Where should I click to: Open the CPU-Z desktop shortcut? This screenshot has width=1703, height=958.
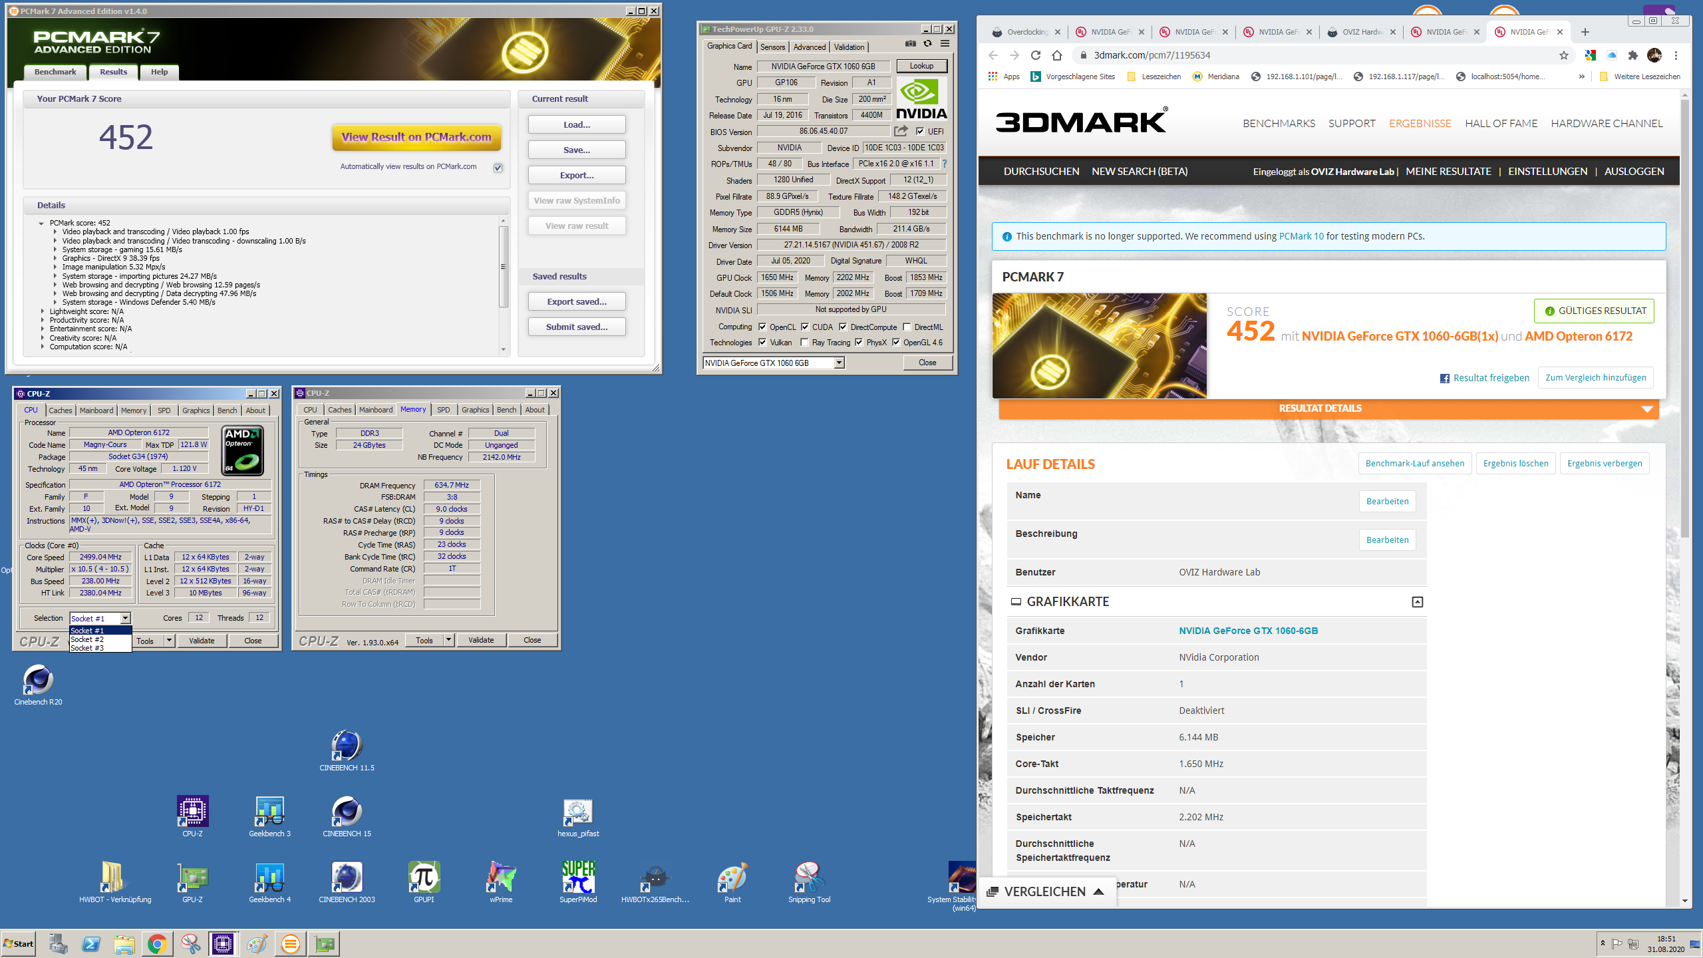[x=192, y=816]
